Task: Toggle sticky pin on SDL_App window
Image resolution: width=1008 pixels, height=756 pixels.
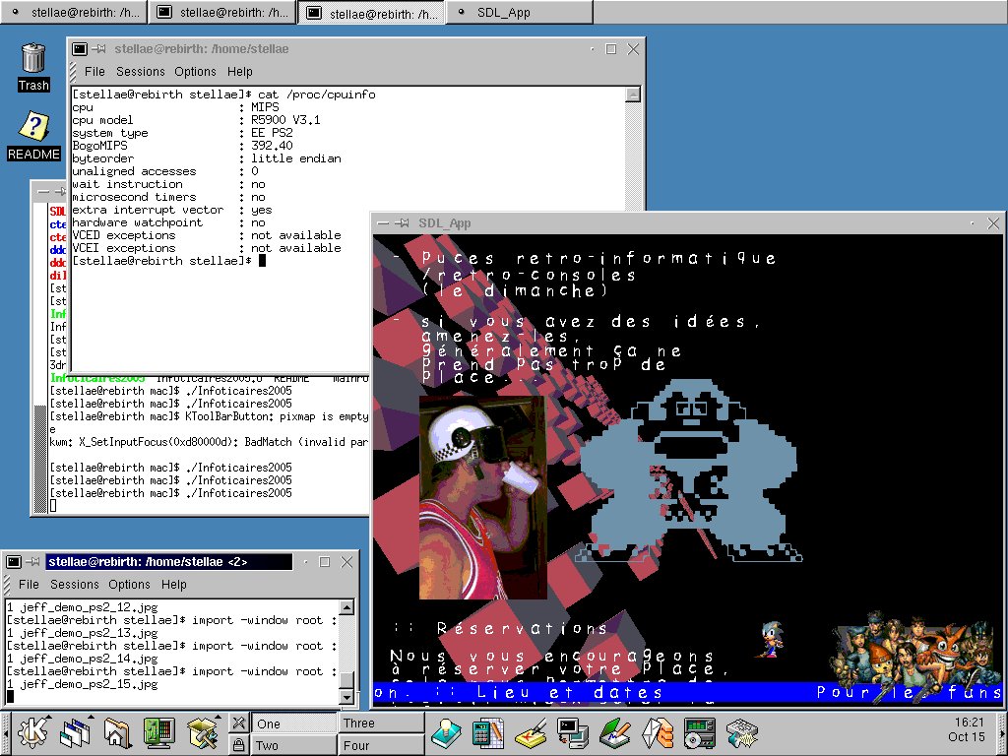Action: tap(403, 223)
